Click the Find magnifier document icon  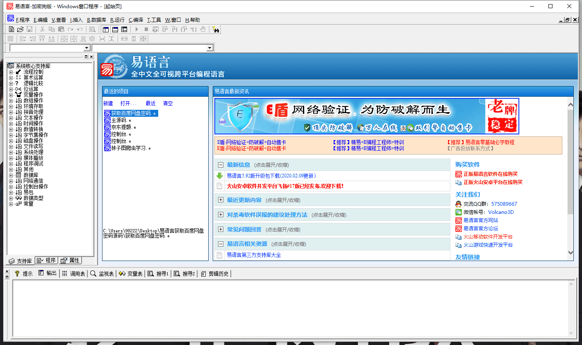[x=92, y=29]
